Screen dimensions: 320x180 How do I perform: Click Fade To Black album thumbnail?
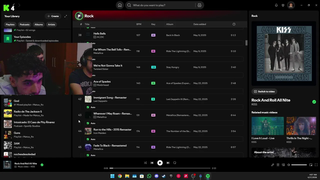(x=88, y=147)
